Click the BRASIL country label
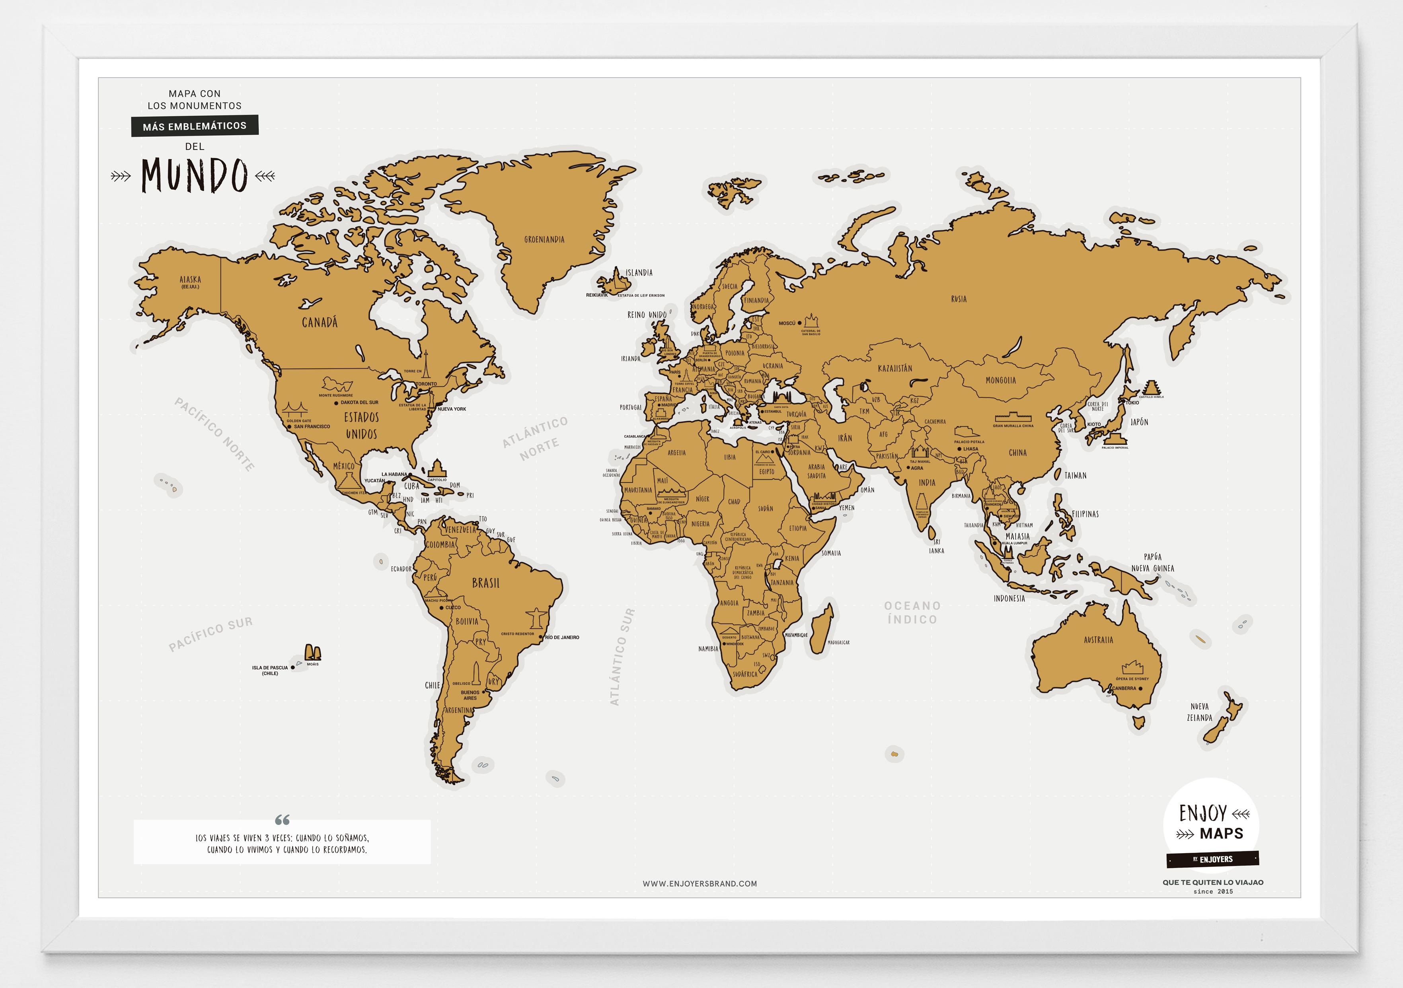1403x988 pixels. tap(486, 583)
